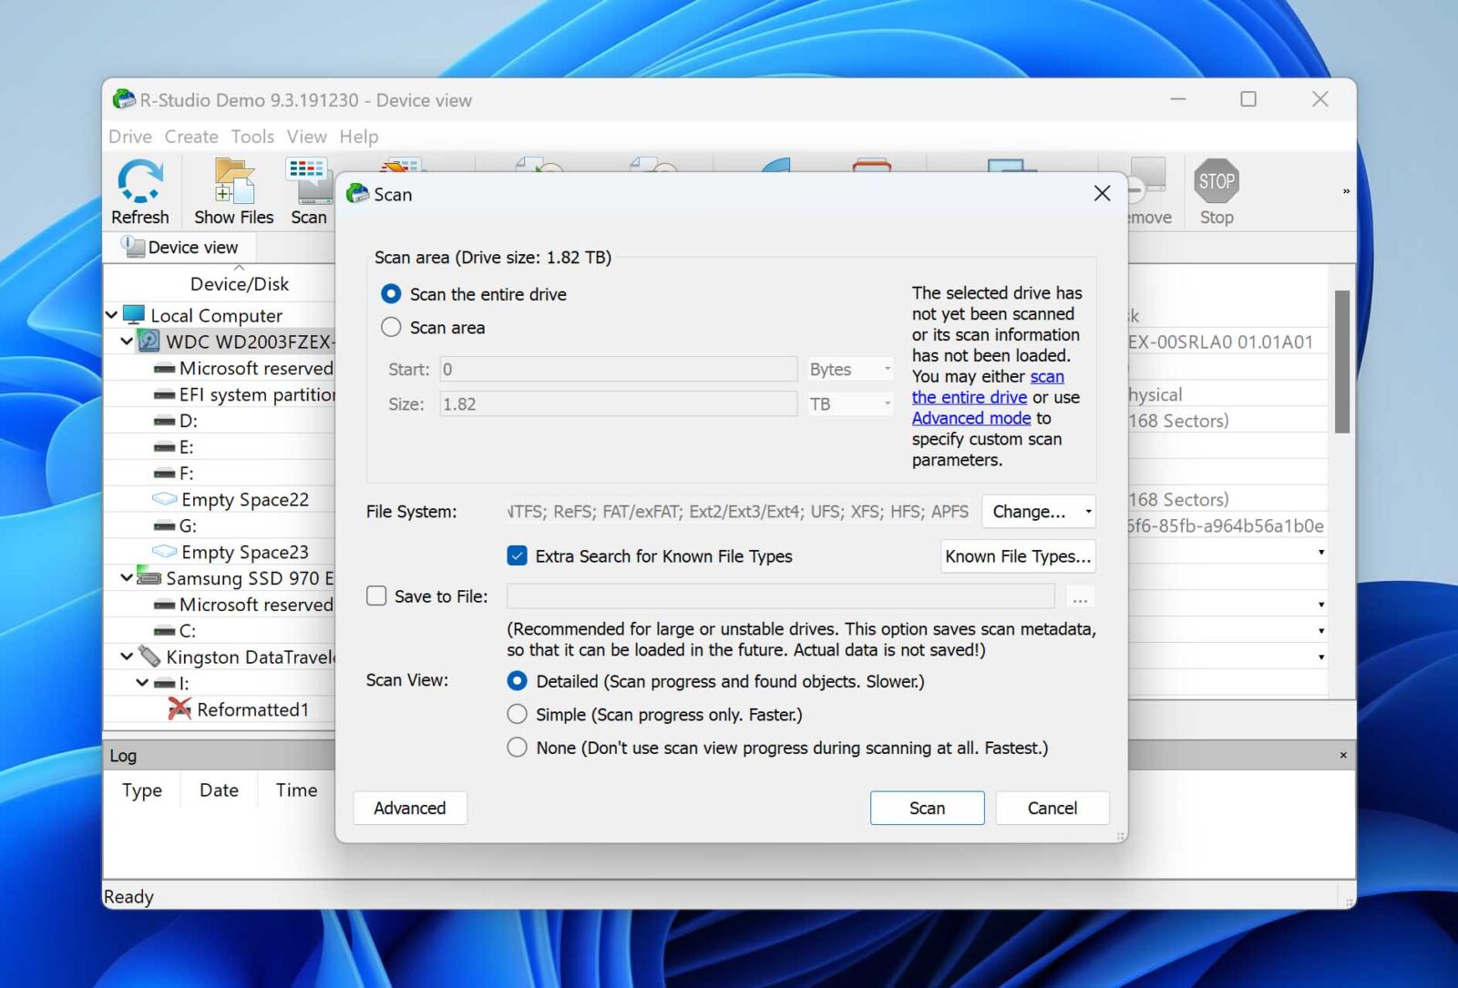Click the Scan toolbar icon
This screenshot has height=988, width=1458.
[307, 188]
